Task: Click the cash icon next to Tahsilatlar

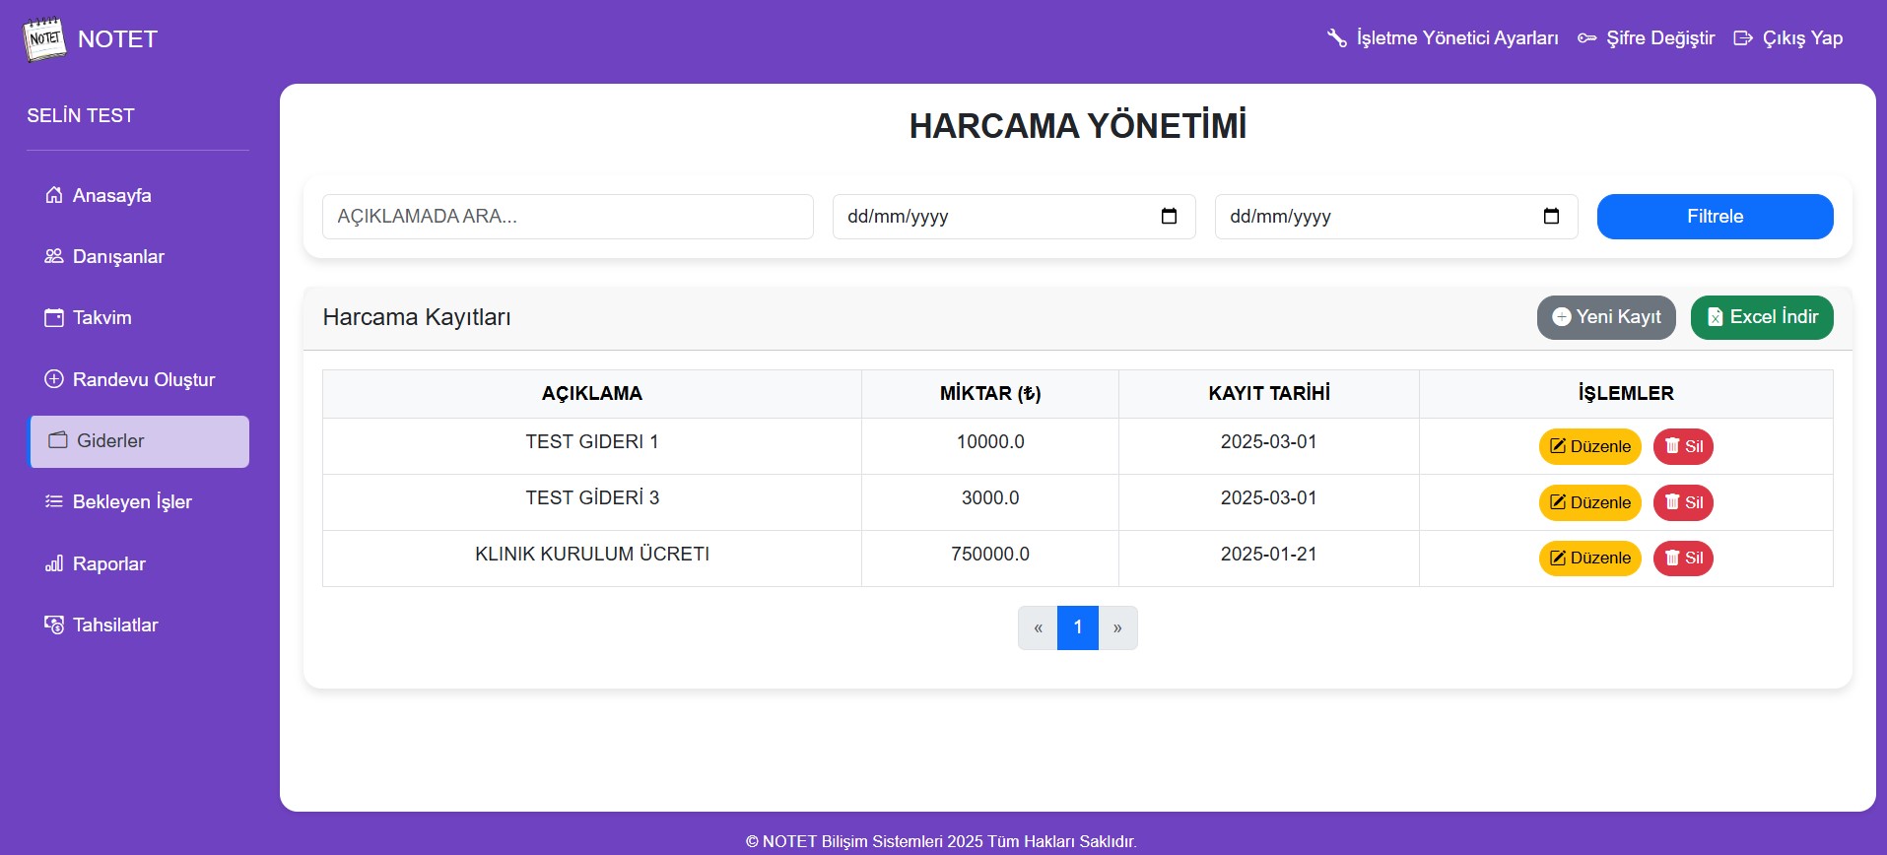Action: coord(54,625)
